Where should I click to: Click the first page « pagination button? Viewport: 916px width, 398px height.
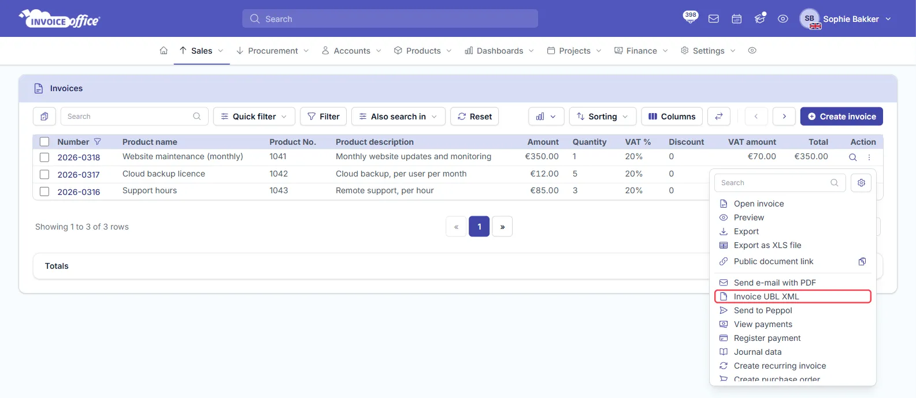456,227
